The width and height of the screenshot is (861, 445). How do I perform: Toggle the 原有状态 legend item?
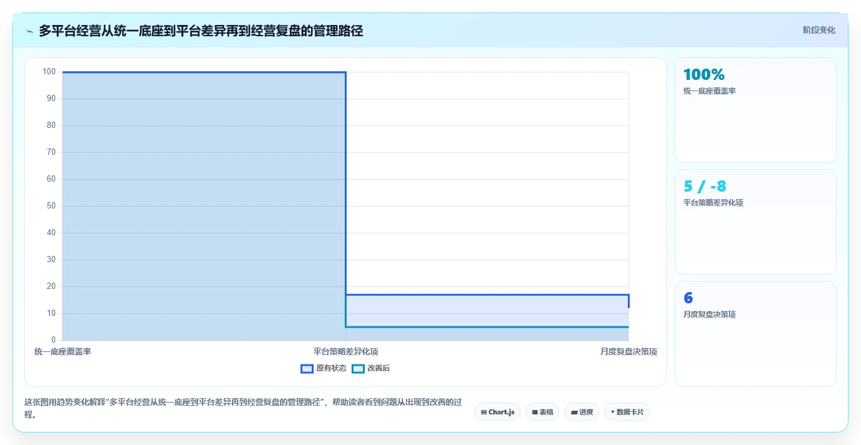click(x=324, y=368)
